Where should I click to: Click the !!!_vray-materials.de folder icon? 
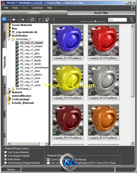point(9,32)
